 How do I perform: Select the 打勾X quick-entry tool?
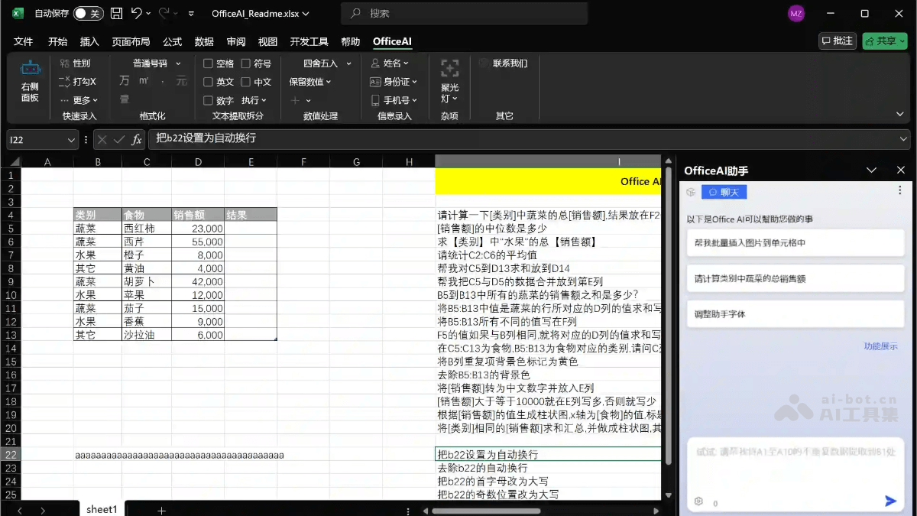pos(79,82)
